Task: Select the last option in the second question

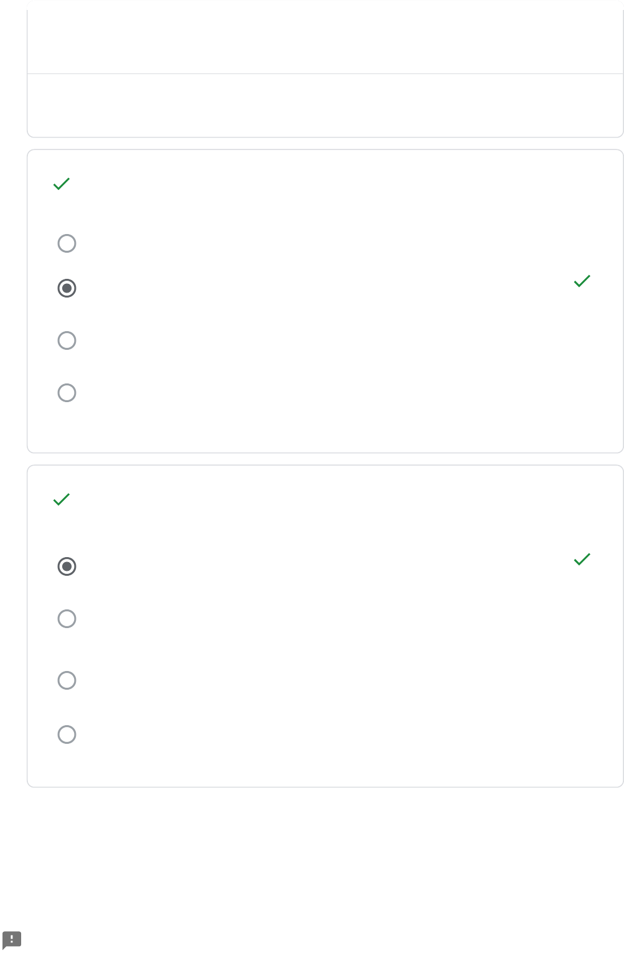Action: click(x=67, y=735)
